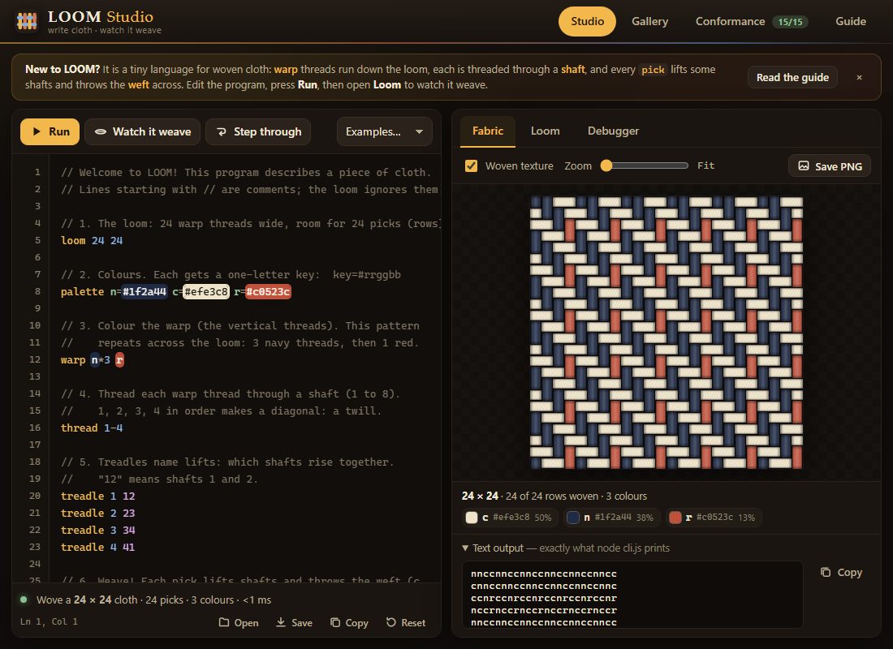This screenshot has width=893, height=649.
Task: Open the Examples dropdown
Action: click(x=385, y=131)
